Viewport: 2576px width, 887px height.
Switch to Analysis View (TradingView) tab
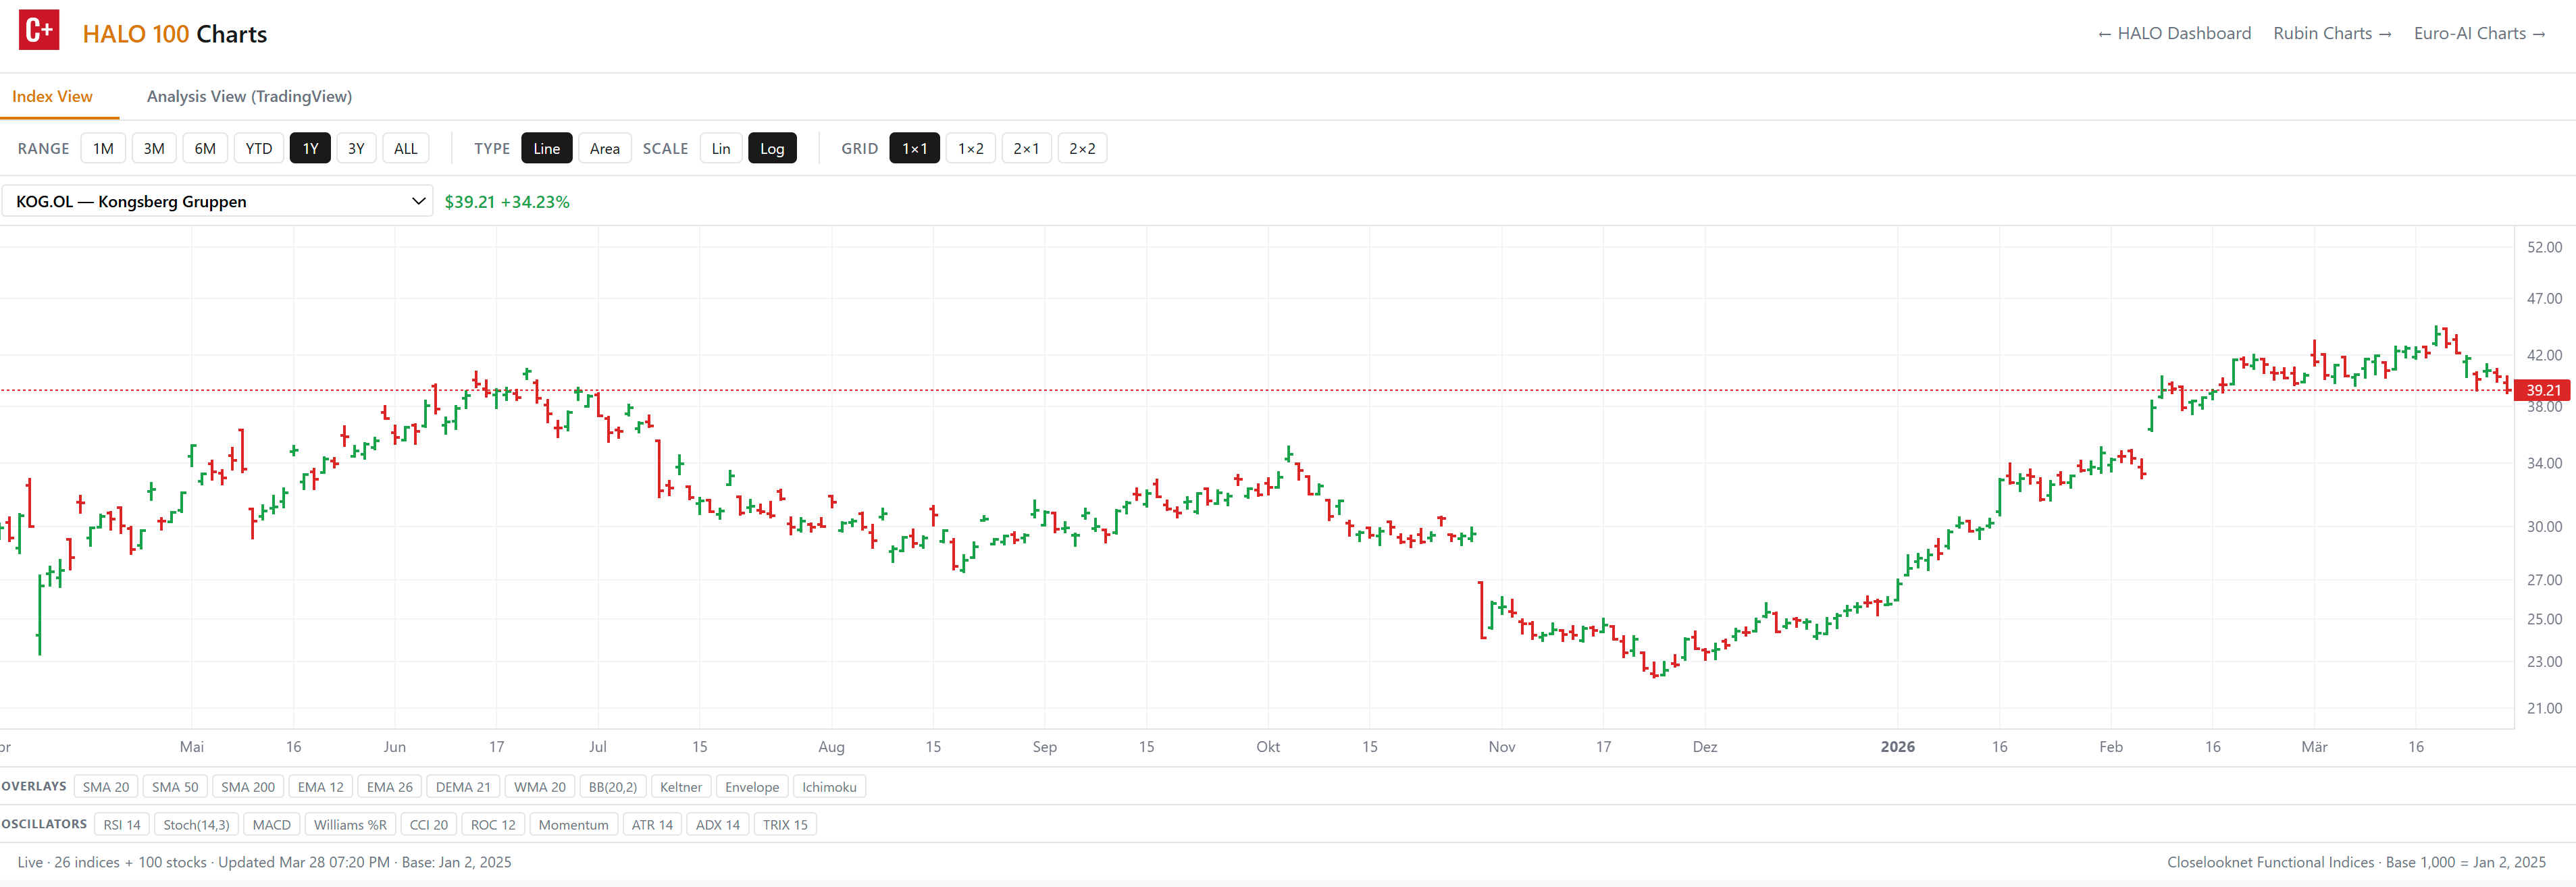(x=249, y=96)
